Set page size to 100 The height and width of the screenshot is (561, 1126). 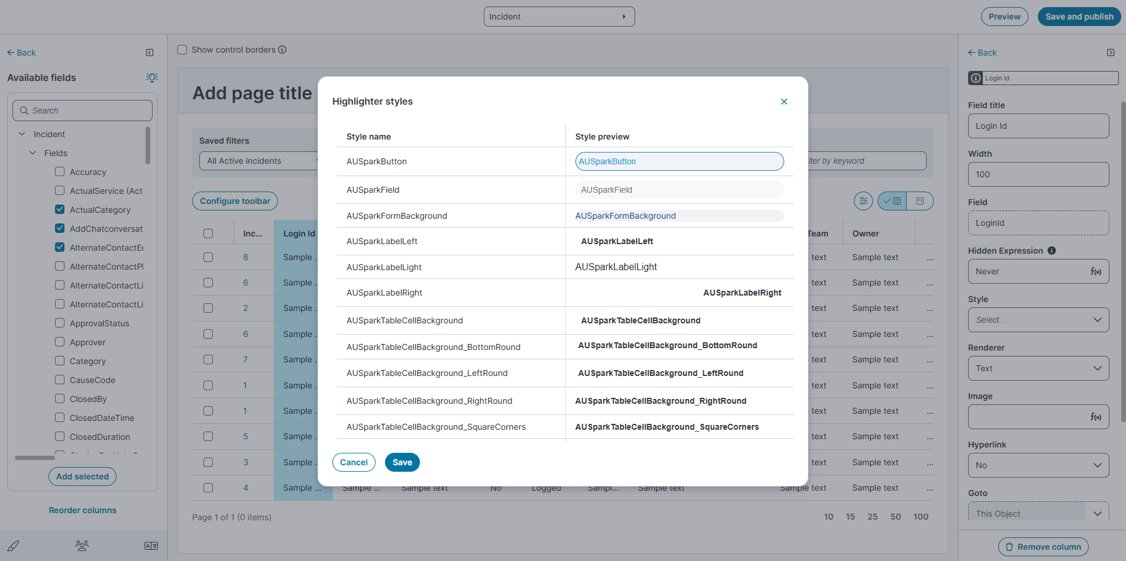(x=921, y=517)
